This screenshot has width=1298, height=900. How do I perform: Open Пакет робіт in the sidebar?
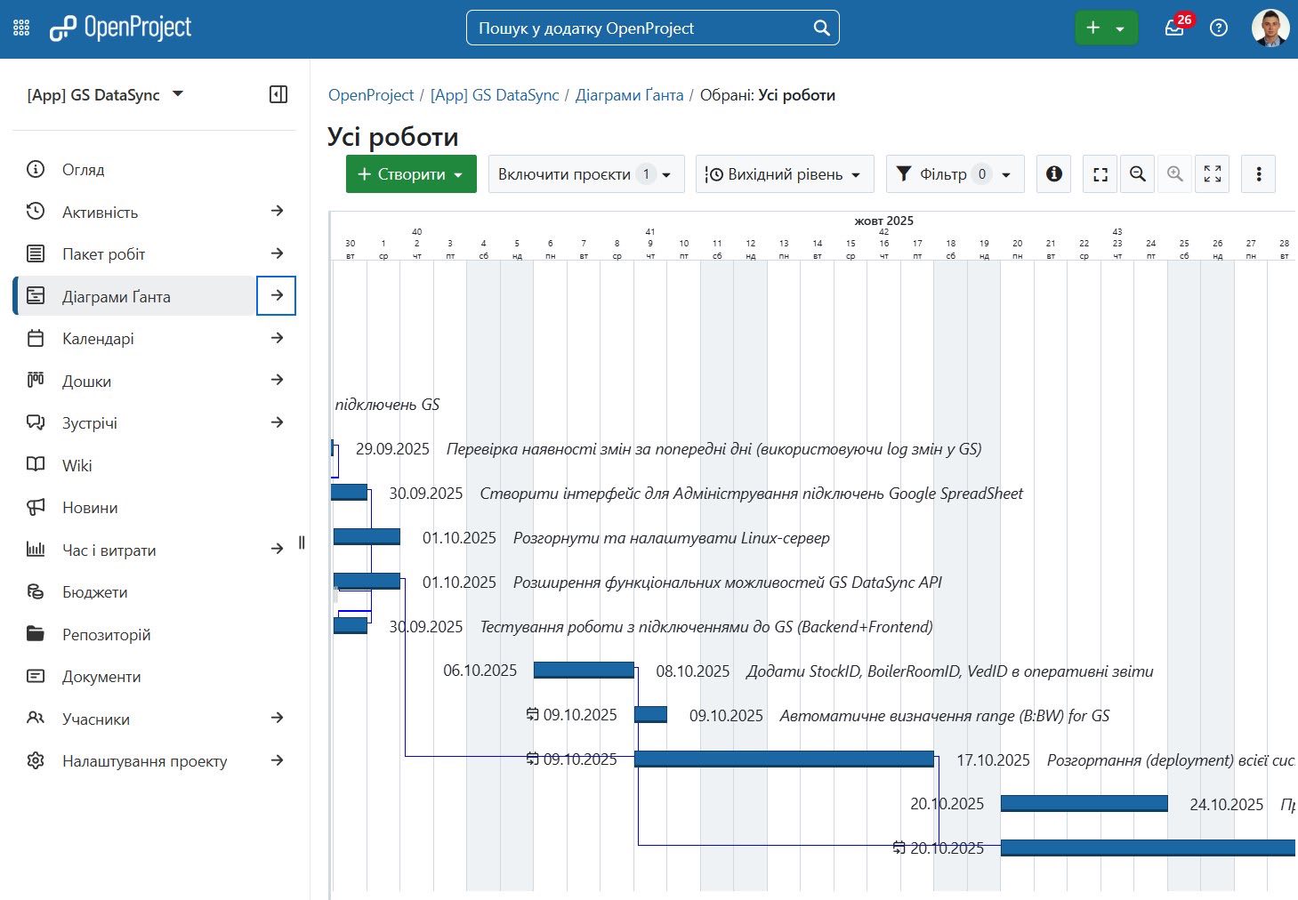[103, 254]
